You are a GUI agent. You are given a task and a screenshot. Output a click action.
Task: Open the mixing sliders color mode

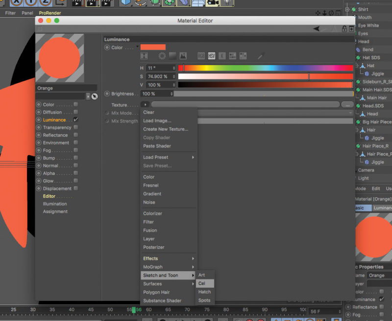point(232,56)
